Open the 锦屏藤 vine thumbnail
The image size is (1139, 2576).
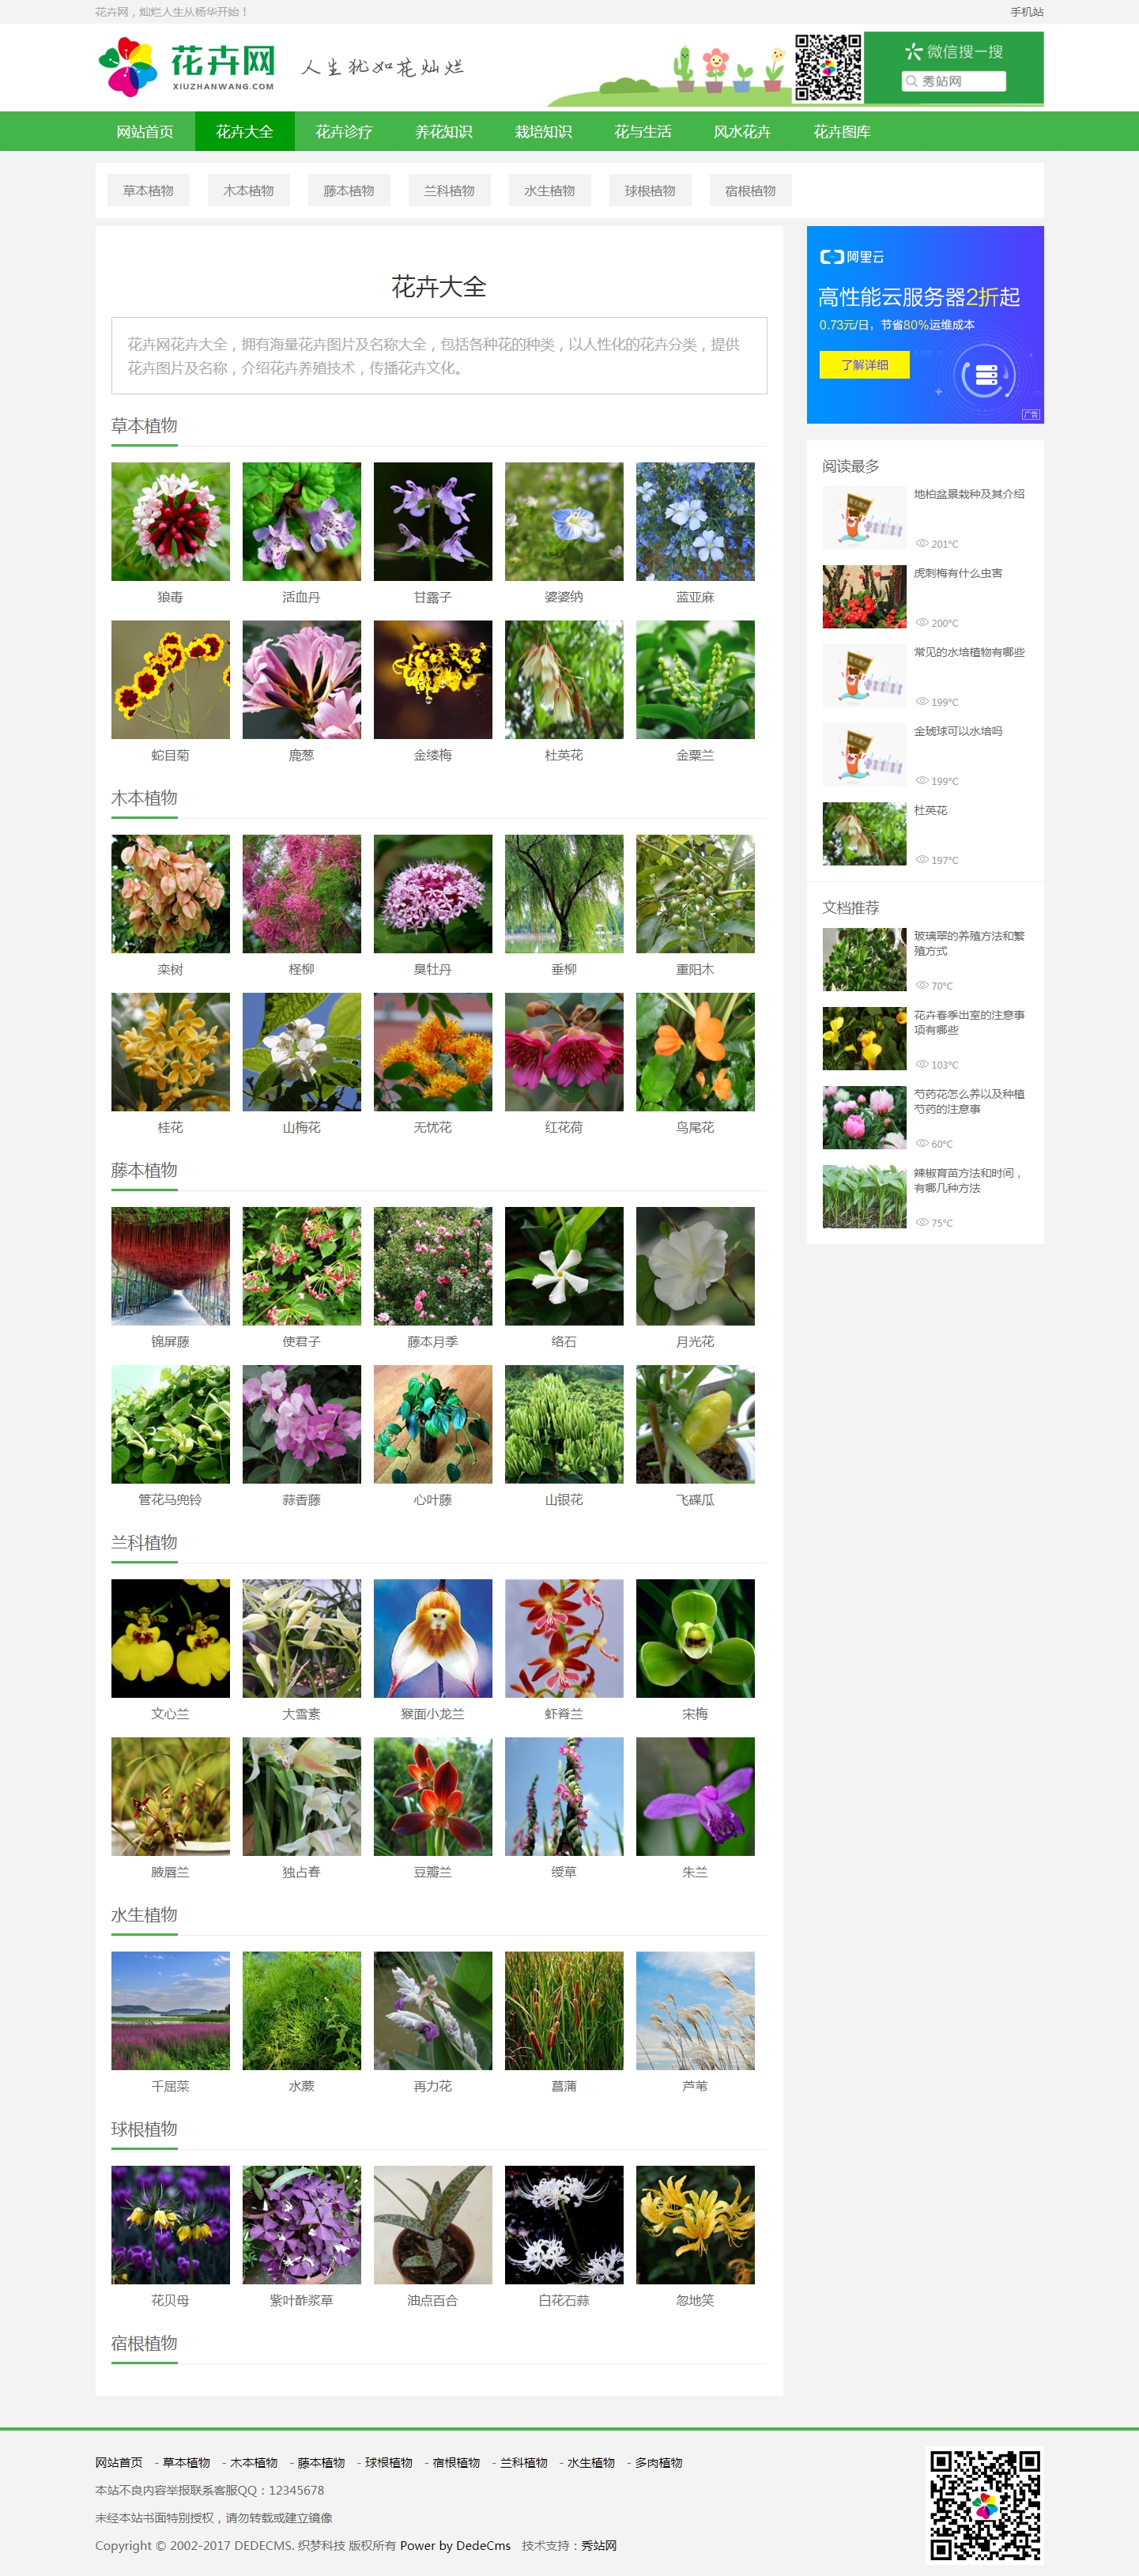coord(170,1266)
